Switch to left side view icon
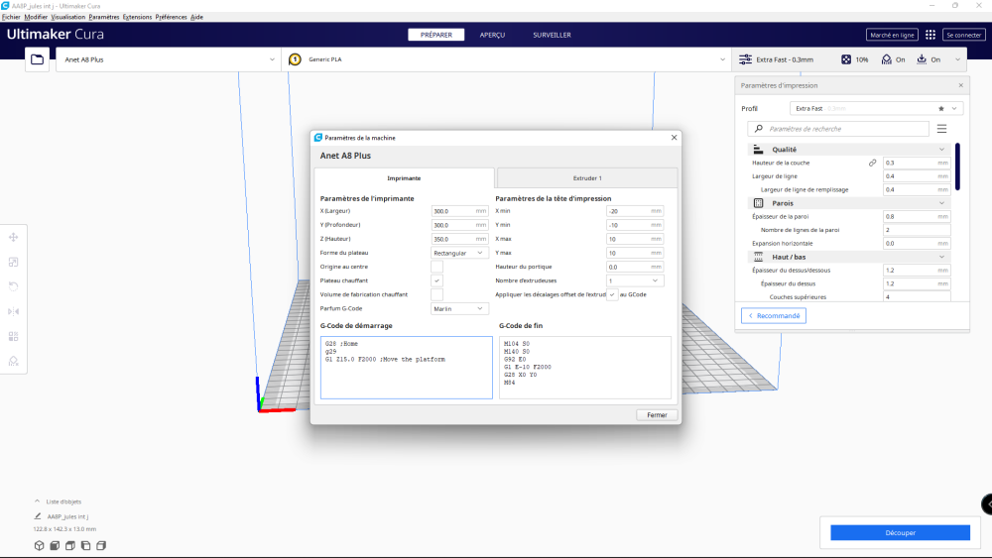The image size is (992, 558). point(85,545)
